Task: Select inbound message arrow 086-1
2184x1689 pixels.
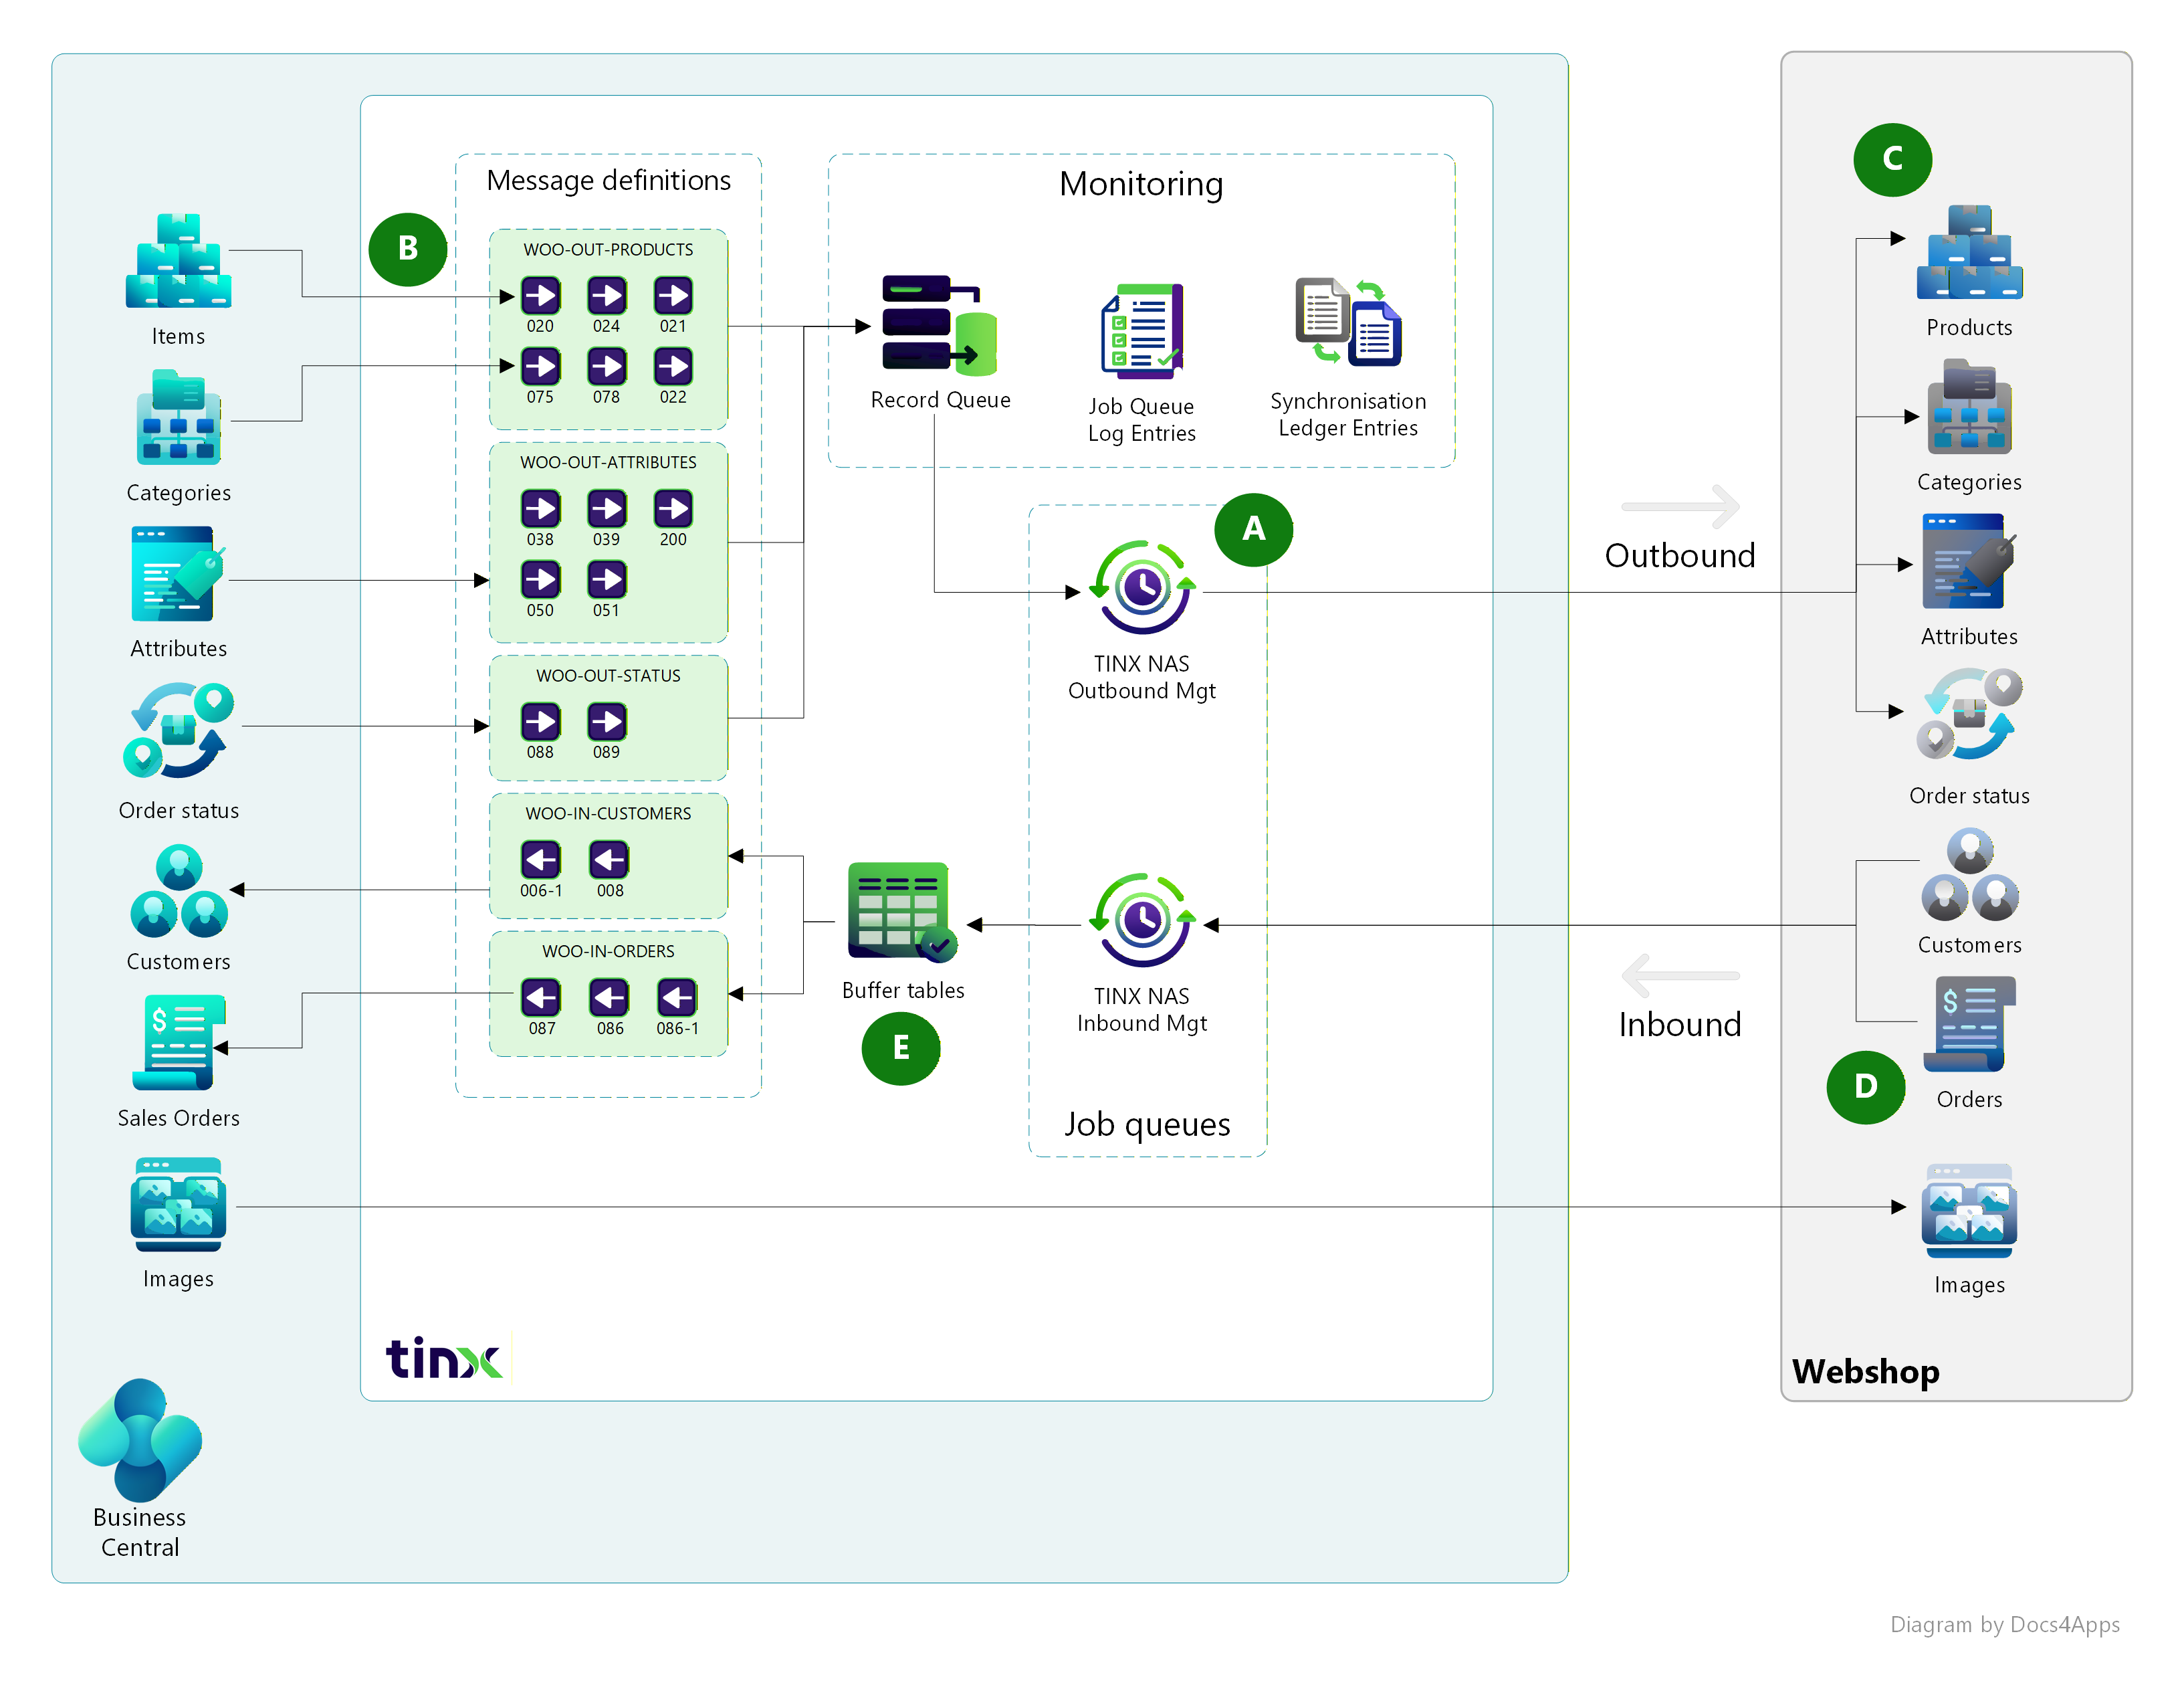Action: pos(677,997)
